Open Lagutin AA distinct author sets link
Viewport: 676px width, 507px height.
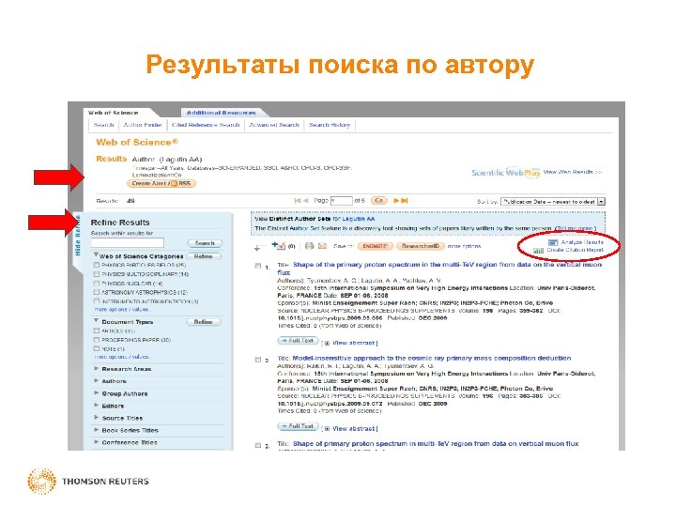(359, 219)
